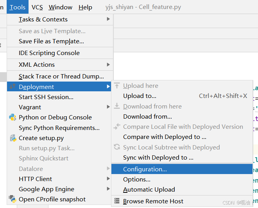This screenshot has width=258, height=208.
Task: Open the Help menu
Action: (x=85, y=7)
